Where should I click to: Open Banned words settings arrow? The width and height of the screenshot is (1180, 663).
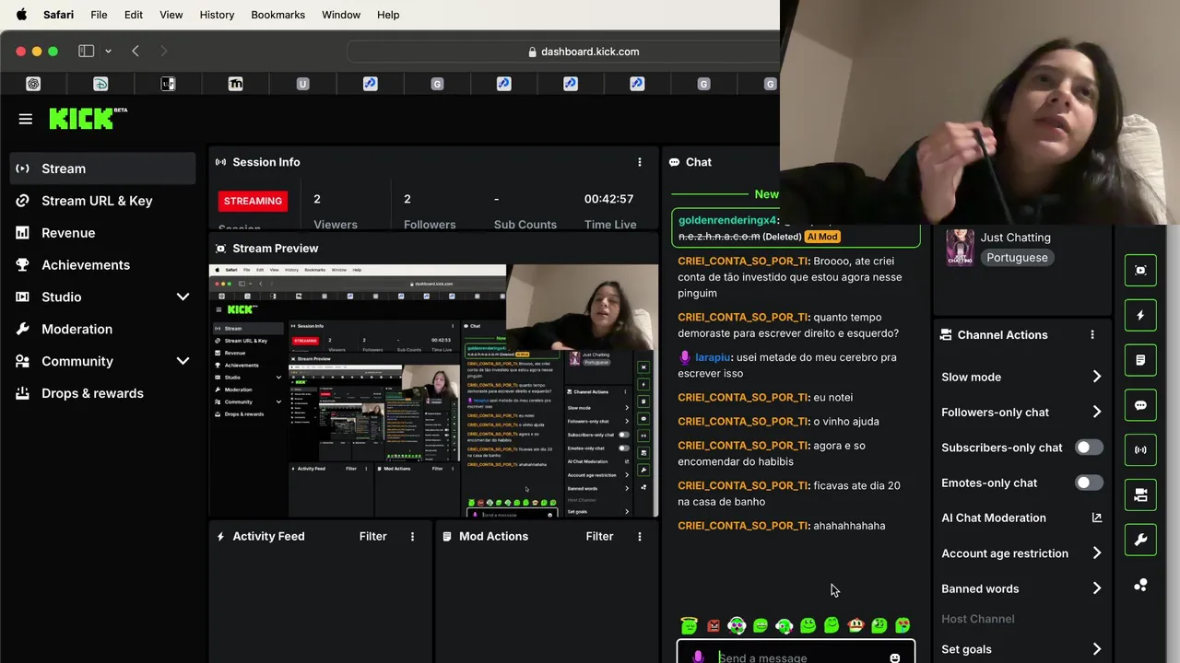pos(1096,588)
